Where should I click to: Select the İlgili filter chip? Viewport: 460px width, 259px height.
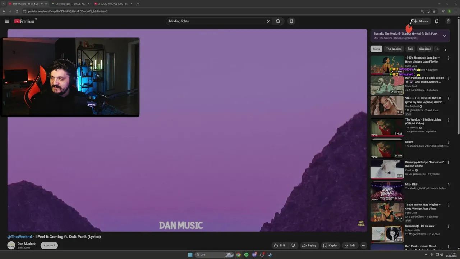[410, 49]
